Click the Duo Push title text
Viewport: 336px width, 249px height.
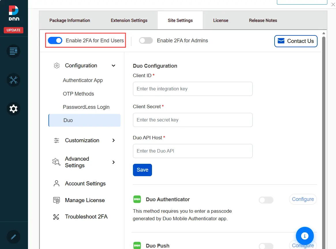pos(157,246)
